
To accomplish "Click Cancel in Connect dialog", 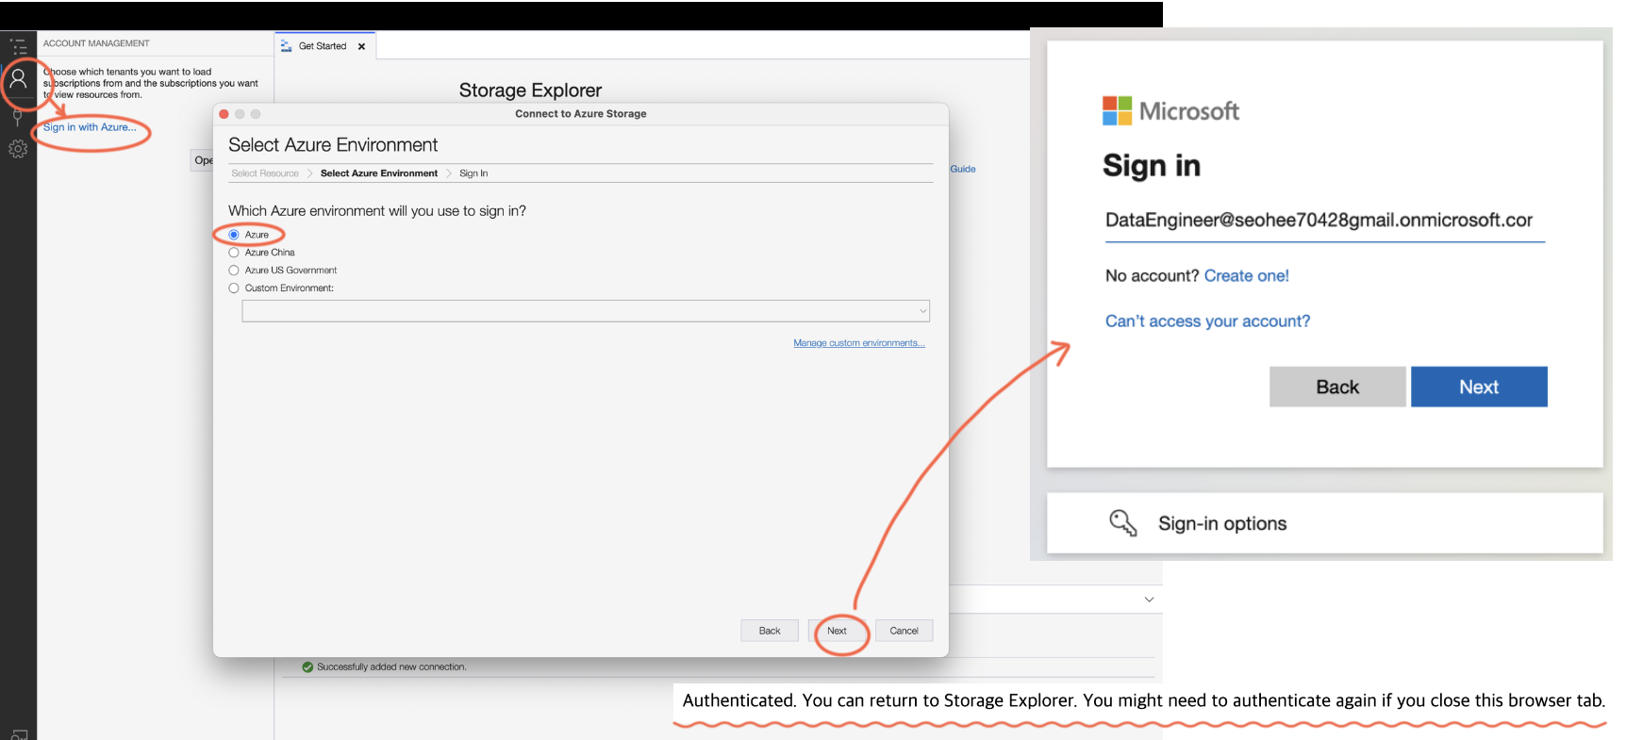I will point(904,631).
